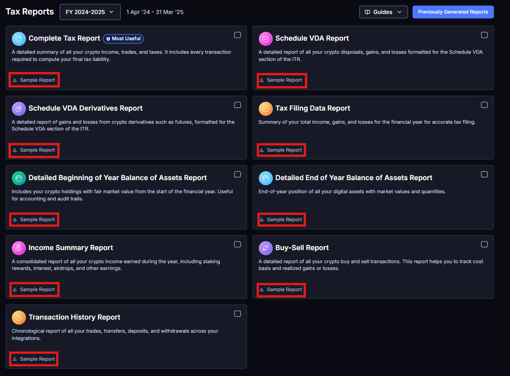Enable the Tax Filing Data Report checkbox
Image resolution: width=510 pixels, height=376 pixels.
tap(484, 105)
